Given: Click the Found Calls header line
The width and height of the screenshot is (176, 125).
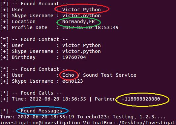Looking at the screenshot, I should point(31,93).
